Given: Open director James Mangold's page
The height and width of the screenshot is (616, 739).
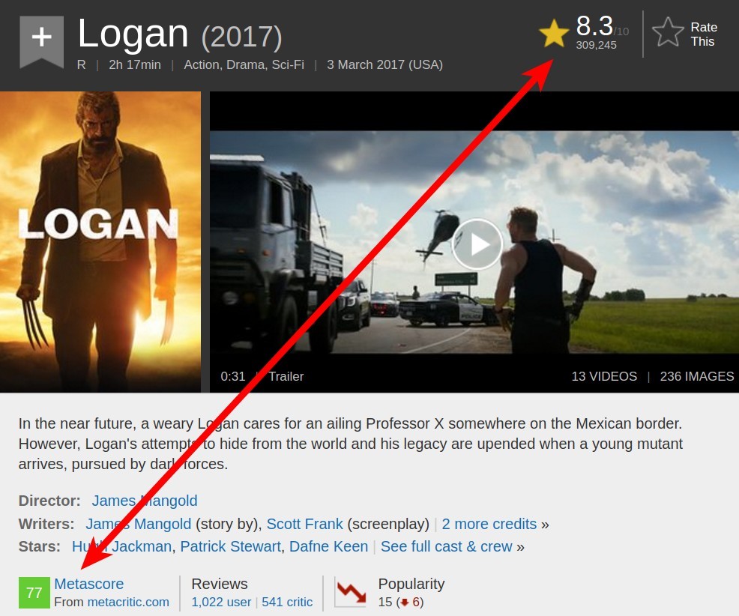Looking at the screenshot, I should pyautogui.click(x=145, y=501).
